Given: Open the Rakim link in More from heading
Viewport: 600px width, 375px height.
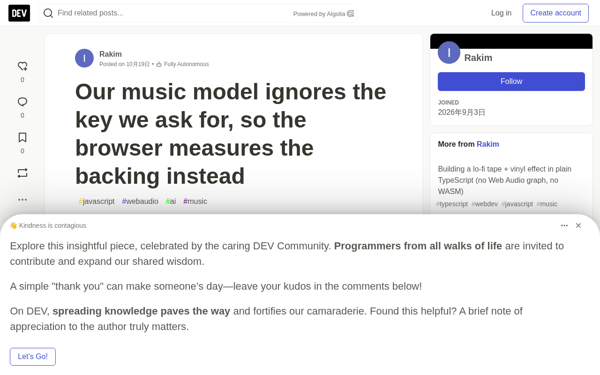Looking at the screenshot, I should [488, 144].
